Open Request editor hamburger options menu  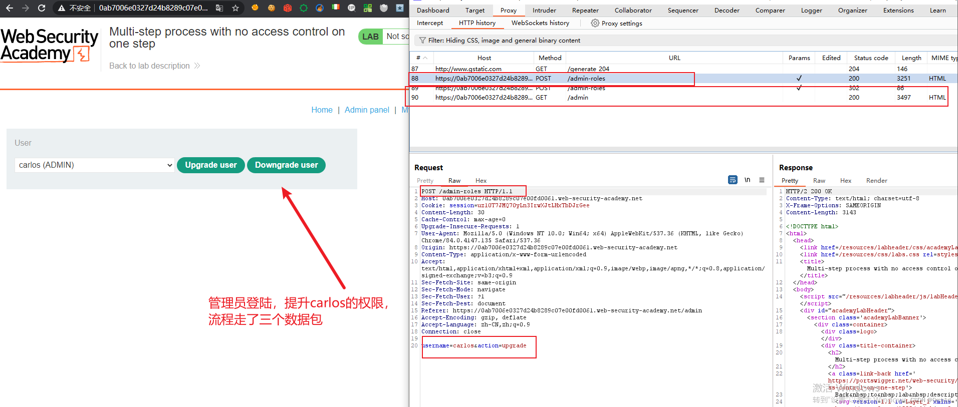pos(762,180)
